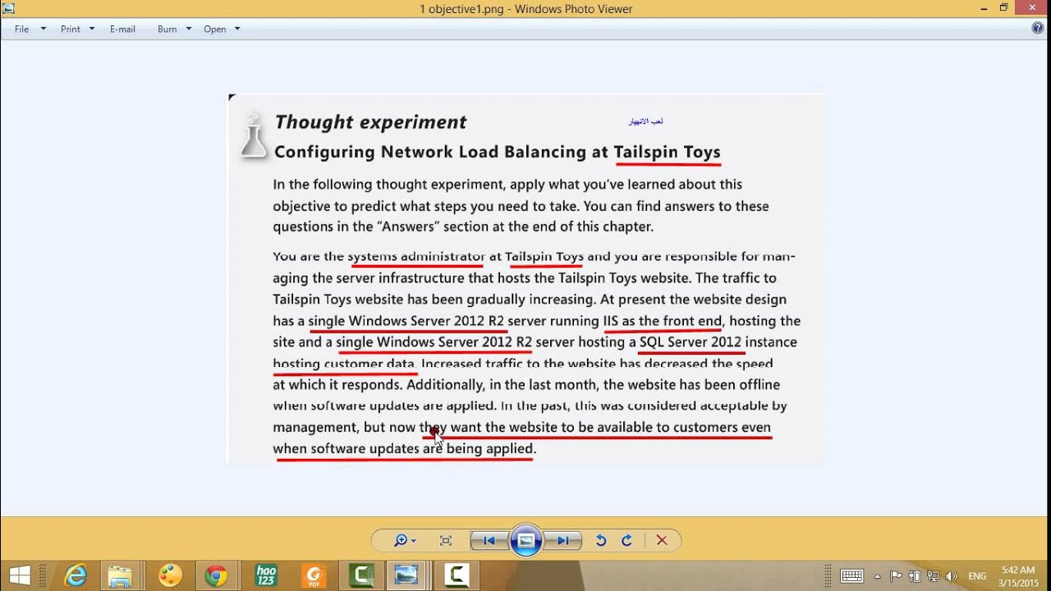Rotate the image counterclockwise

coord(600,540)
